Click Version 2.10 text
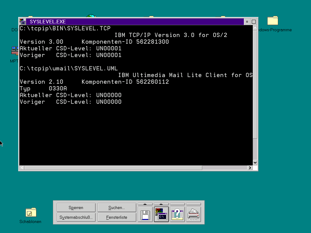 pyautogui.click(x=41, y=82)
